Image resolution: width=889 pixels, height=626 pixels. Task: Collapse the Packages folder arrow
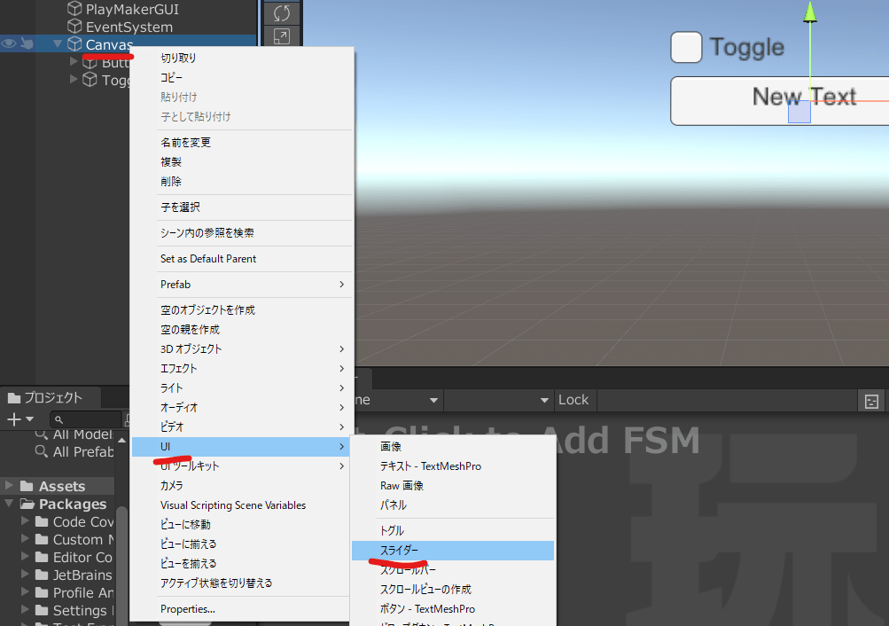pyautogui.click(x=10, y=504)
